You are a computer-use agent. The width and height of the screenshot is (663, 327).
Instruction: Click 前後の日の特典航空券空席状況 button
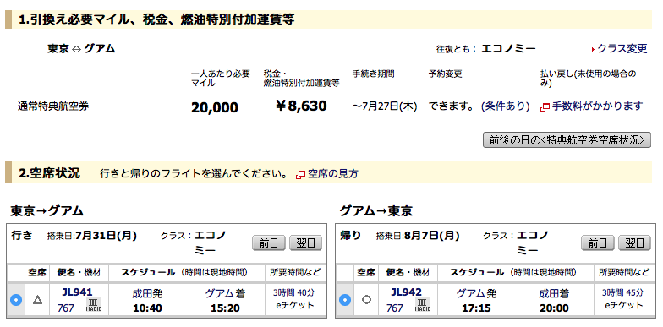tap(567, 140)
